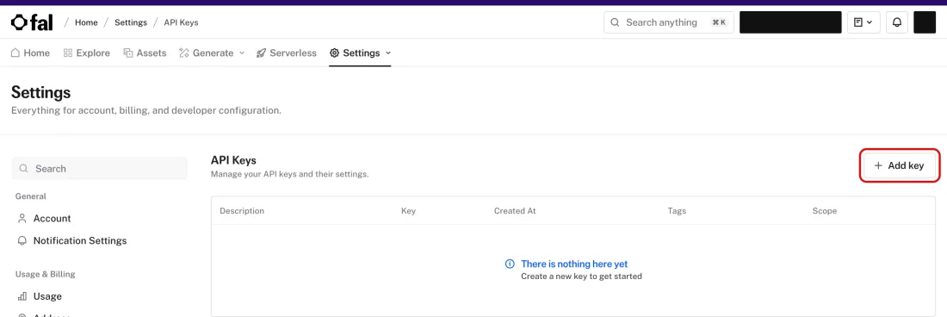
Task: Open the Assets tab
Action: [x=145, y=53]
